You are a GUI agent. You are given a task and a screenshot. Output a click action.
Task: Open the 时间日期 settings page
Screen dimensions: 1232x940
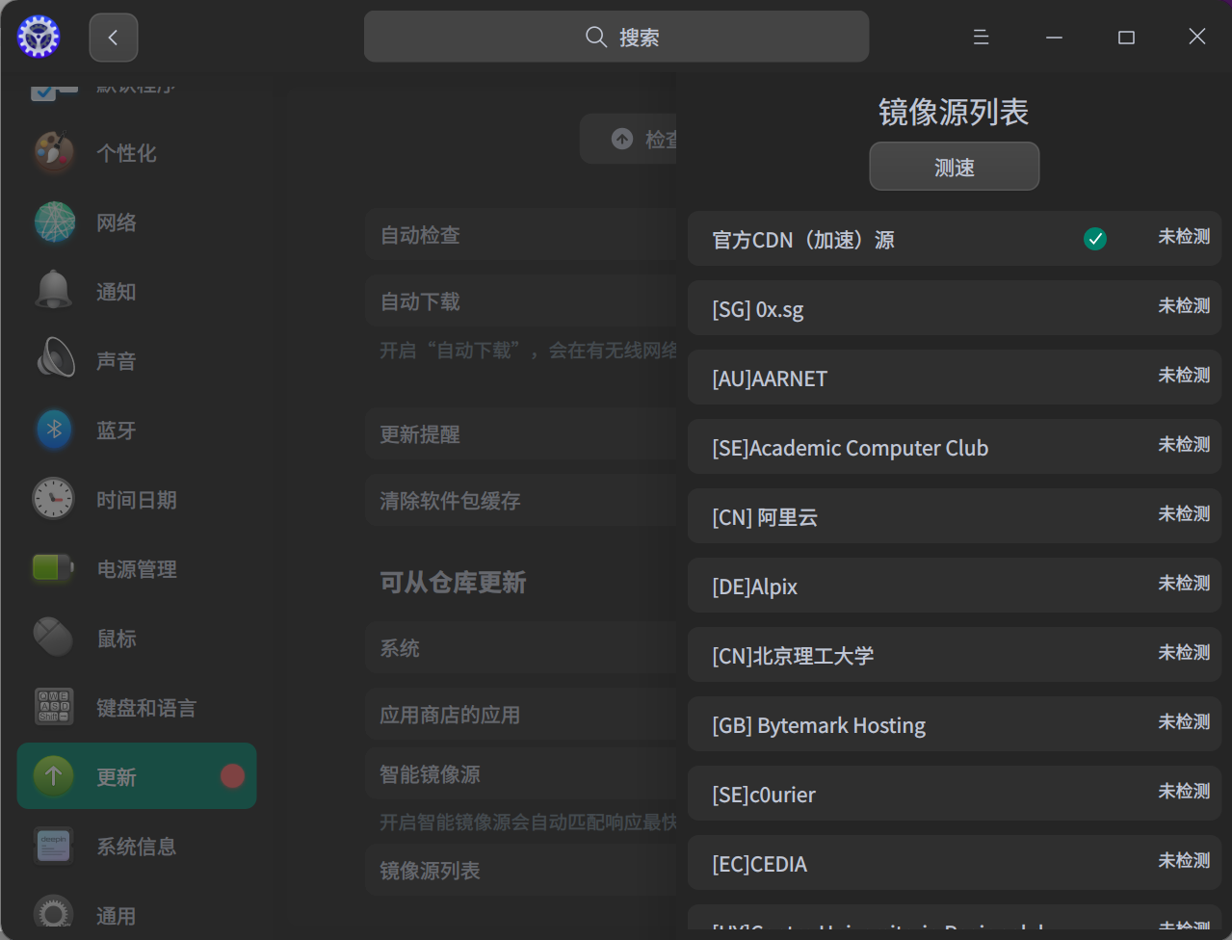137,500
